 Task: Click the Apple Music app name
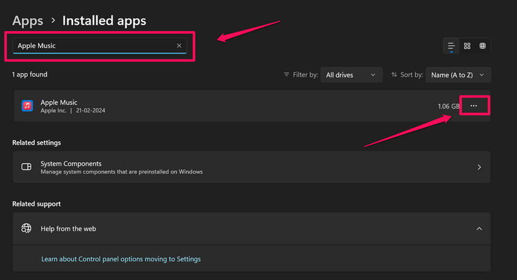tap(59, 102)
